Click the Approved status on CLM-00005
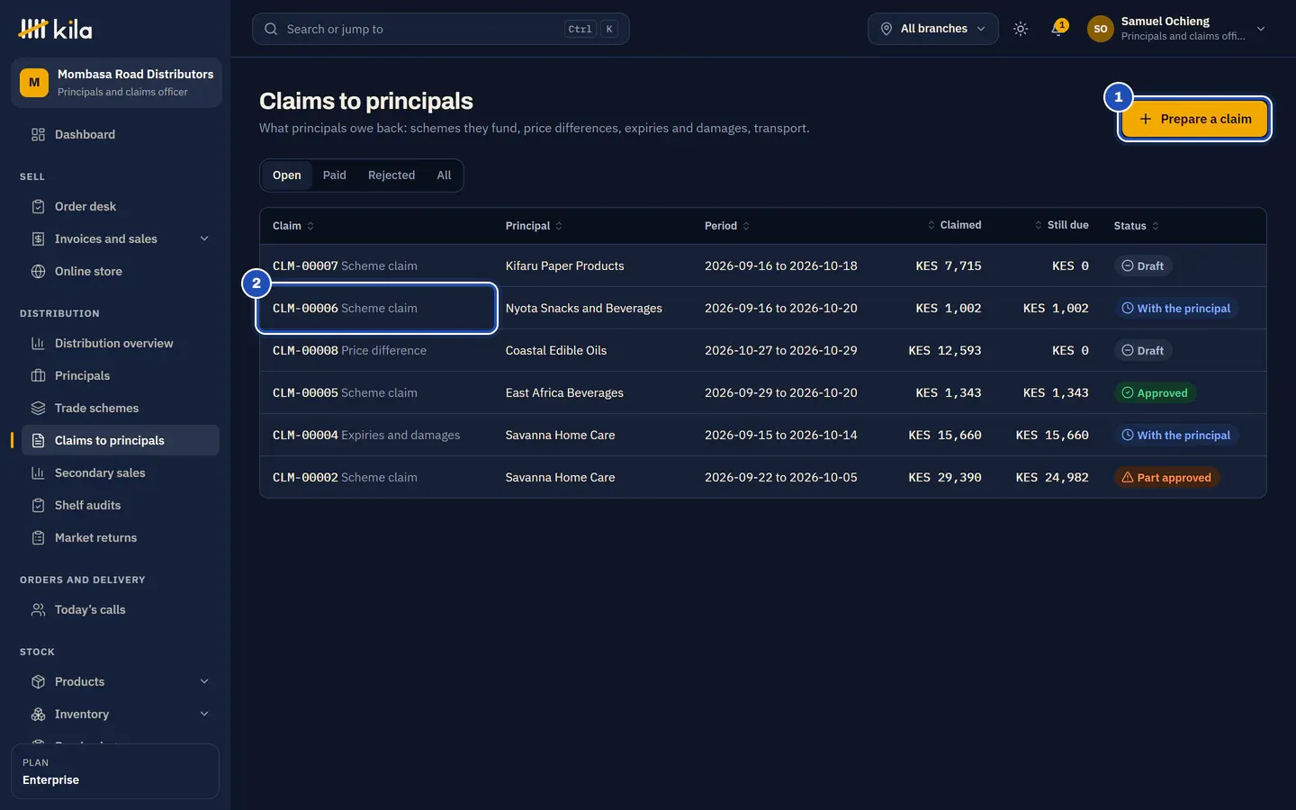Screen dimensions: 1296x810 pos(1155,393)
